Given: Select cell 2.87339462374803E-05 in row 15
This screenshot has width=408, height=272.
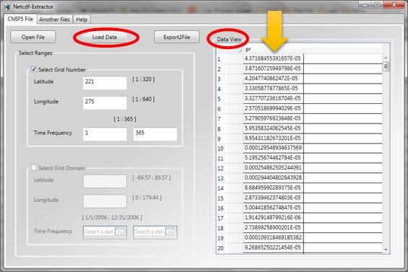Looking at the screenshot, I should [x=273, y=198].
